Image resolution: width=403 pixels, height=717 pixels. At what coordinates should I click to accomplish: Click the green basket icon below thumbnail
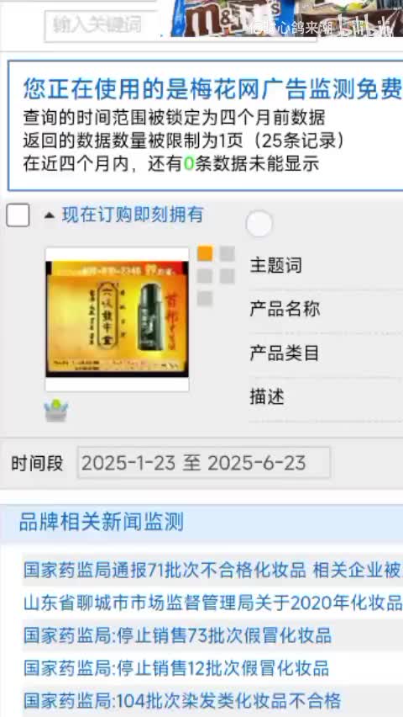pos(56,410)
